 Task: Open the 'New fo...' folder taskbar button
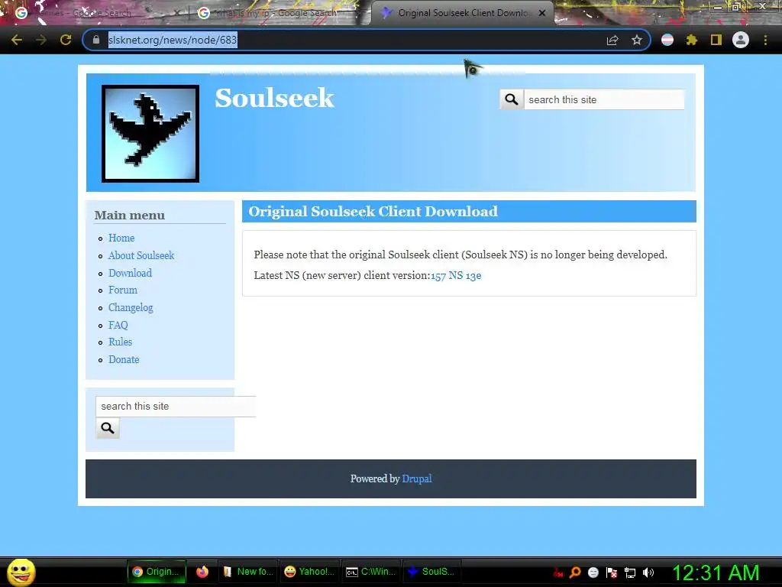[x=248, y=572]
